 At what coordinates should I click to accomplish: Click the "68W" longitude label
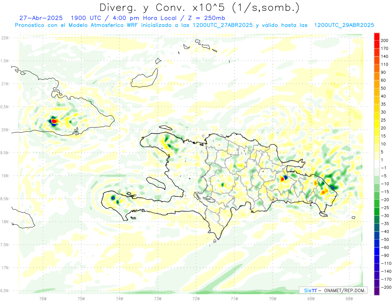pyautogui.click(x=349, y=298)
